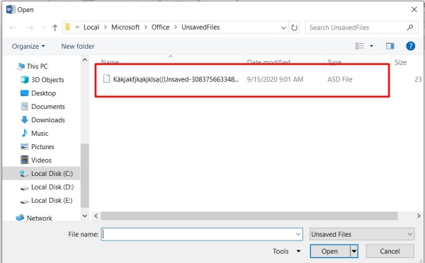Image resolution: width=425 pixels, height=263 pixels.
Task: Click horizontal scrollbar left arrow
Action: tap(96, 216)
